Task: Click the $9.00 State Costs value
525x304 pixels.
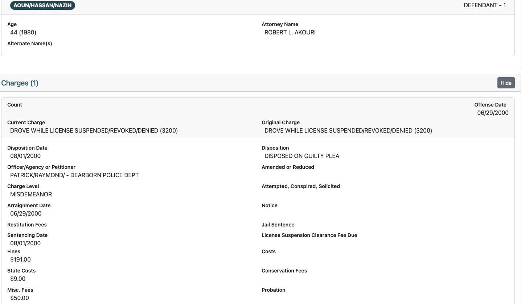Action: tap(18, 279)
